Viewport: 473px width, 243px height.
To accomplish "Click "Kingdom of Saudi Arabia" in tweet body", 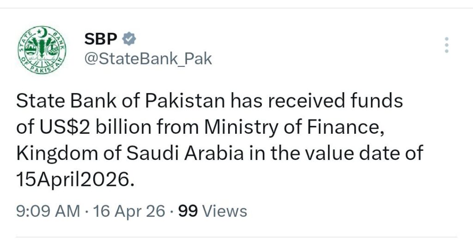I will (130, 154).
